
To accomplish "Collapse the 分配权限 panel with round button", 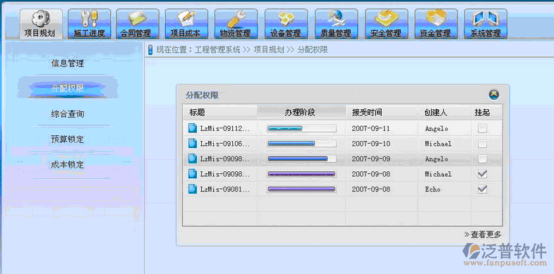I will (494, 95).
